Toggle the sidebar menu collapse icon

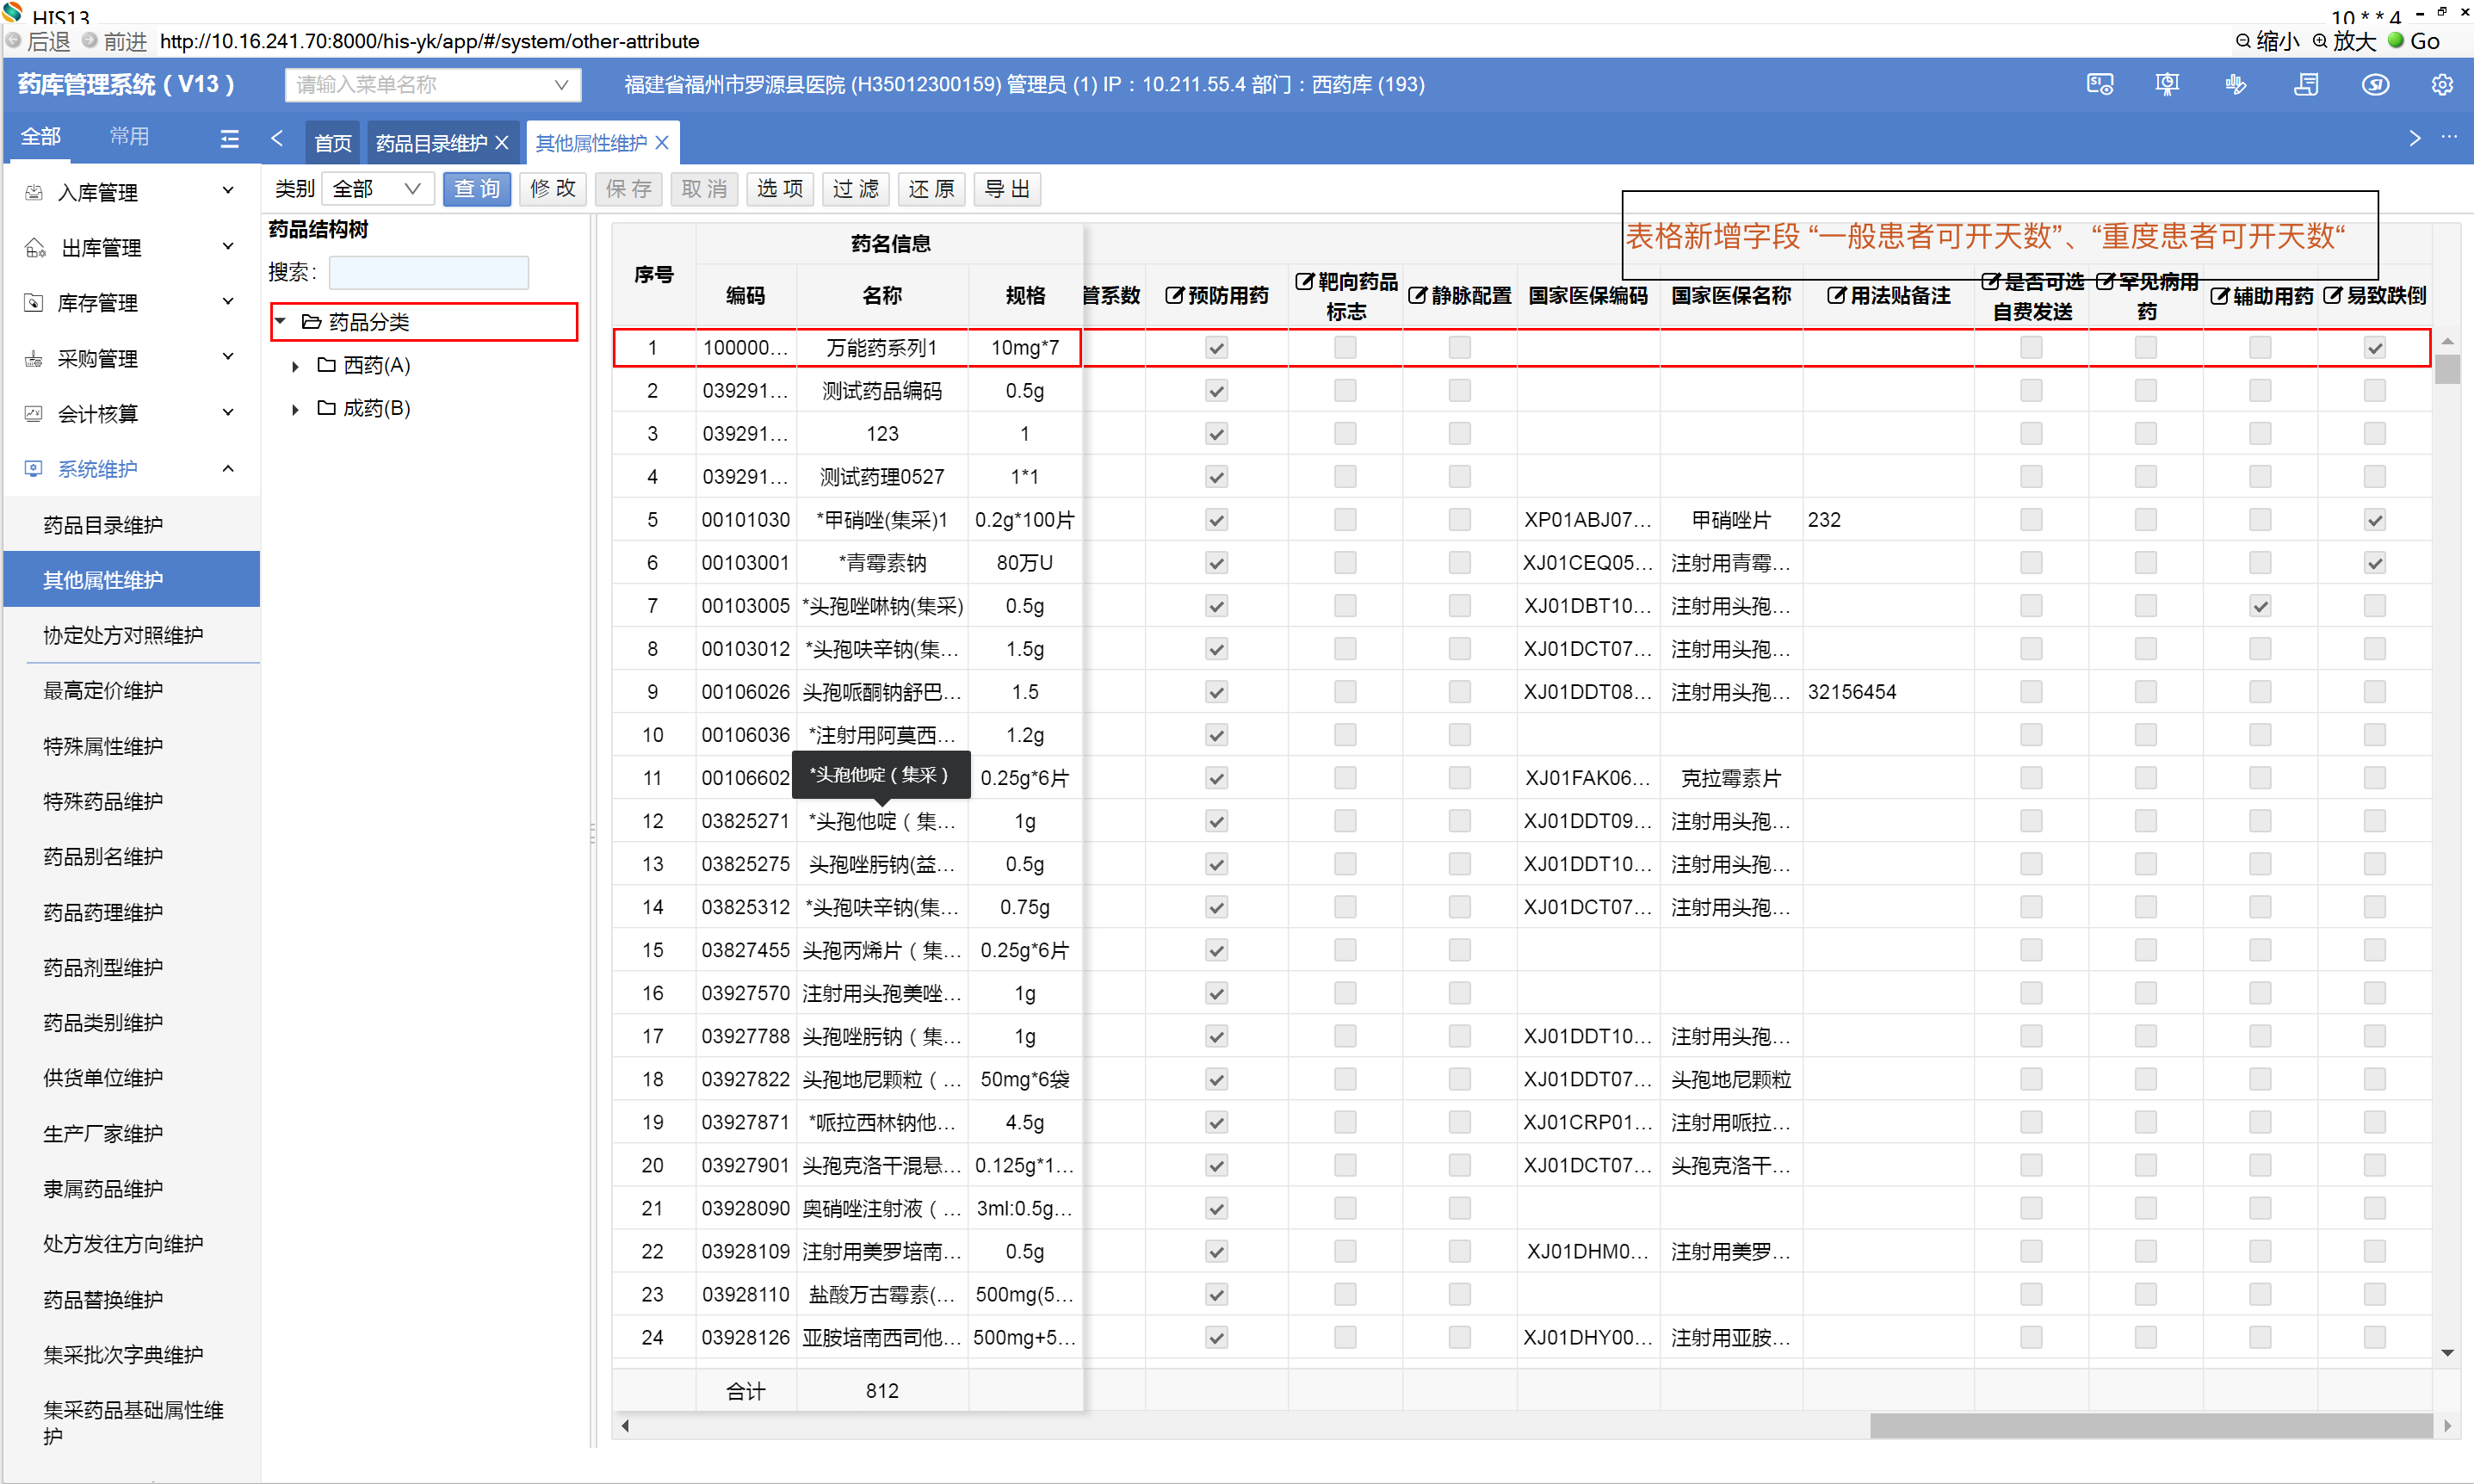click(x=229, y=138)
